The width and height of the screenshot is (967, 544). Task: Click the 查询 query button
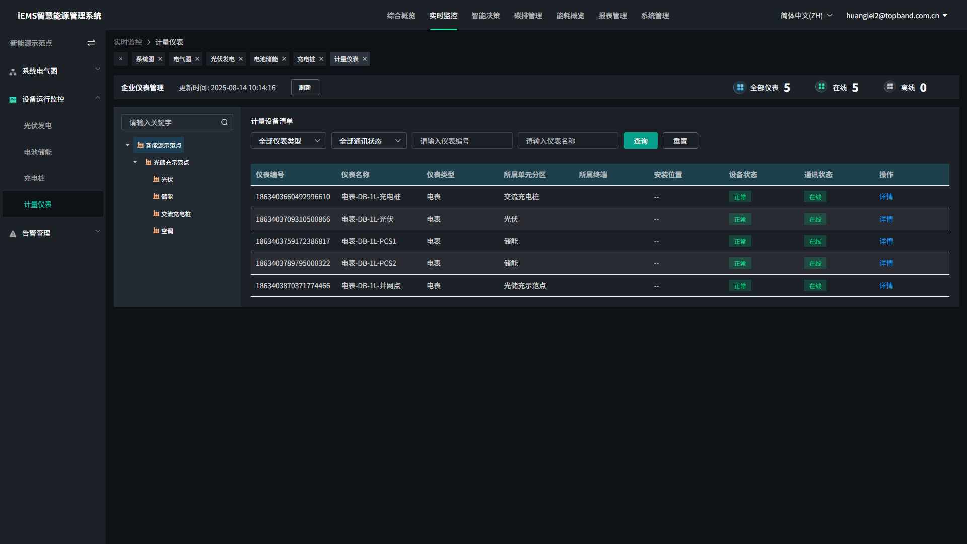click(x=640, y=141)
